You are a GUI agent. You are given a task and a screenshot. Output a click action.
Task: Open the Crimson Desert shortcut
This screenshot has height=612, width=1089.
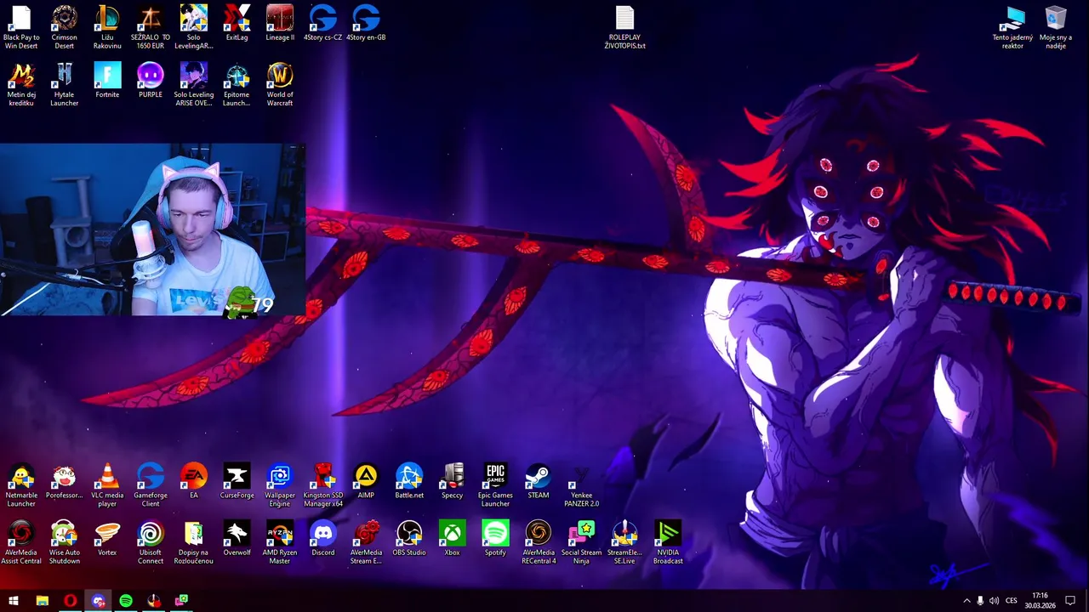tap(64, 27)
